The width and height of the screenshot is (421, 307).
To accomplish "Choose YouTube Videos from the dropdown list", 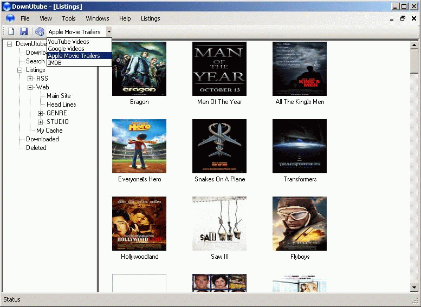I will (x=79, y=42).
